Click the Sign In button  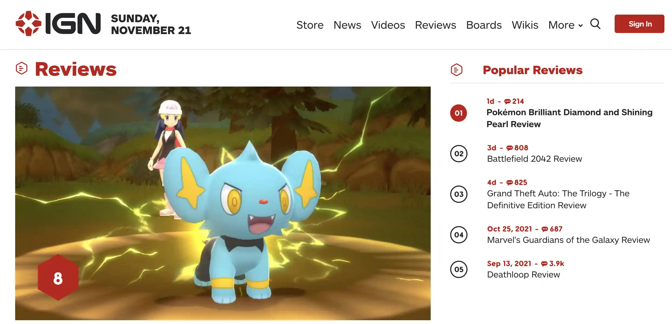click(640, 24)
